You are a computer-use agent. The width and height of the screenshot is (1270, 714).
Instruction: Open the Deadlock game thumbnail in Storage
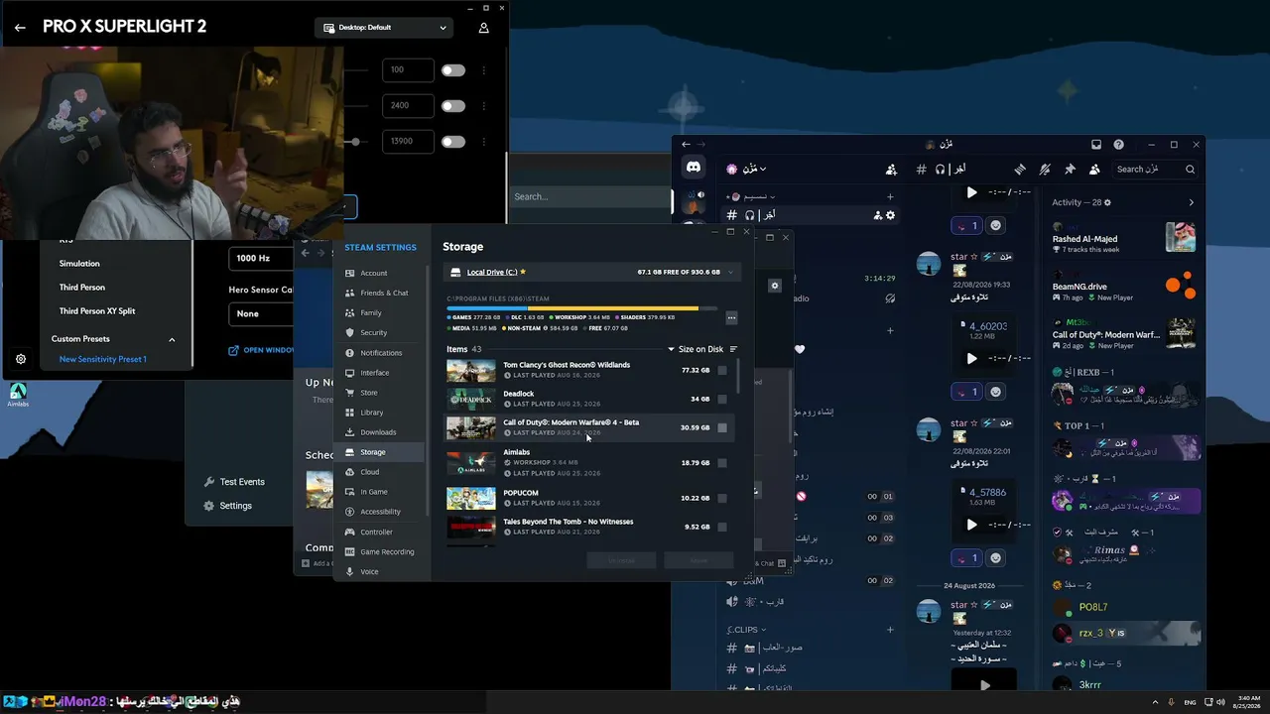click(x=471, y=399)
